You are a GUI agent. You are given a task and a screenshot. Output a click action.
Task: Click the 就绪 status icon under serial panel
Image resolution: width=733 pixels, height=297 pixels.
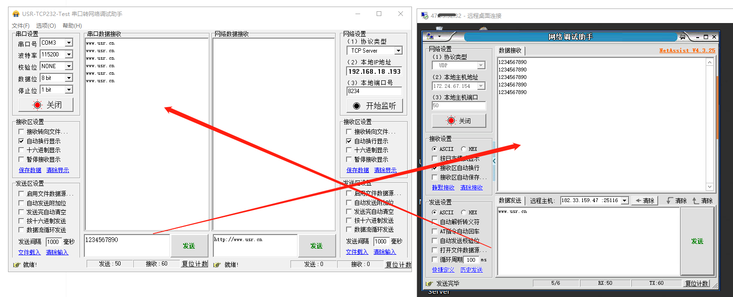(17, 265)
